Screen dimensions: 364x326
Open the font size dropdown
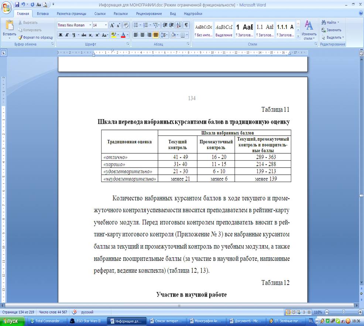tap(106, 25)
